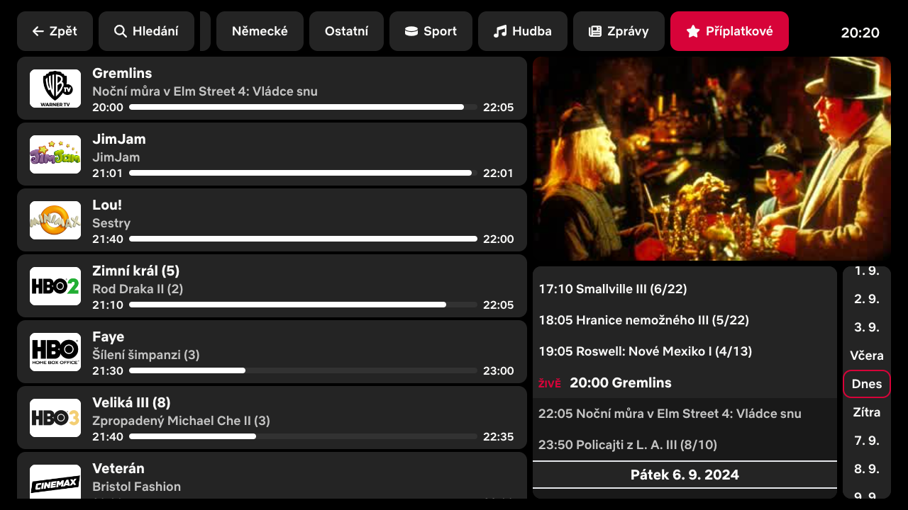Select the Příplatkové category tab
Screen dimensions: 908x510
point(729,31)
